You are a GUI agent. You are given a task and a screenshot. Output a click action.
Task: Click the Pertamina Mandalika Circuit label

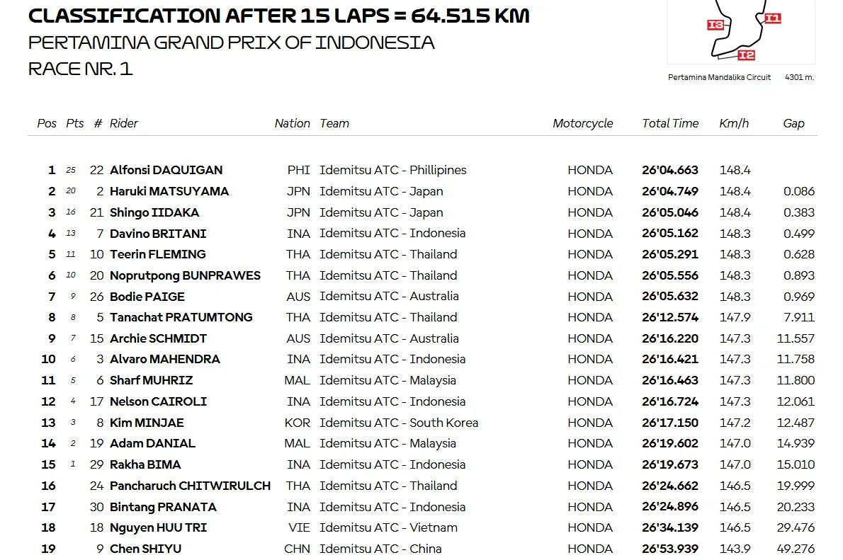coord(719,77)
